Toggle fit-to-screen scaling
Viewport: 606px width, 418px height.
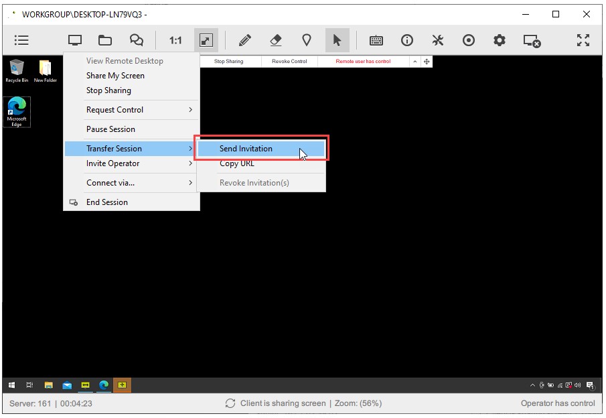[206, 40]
